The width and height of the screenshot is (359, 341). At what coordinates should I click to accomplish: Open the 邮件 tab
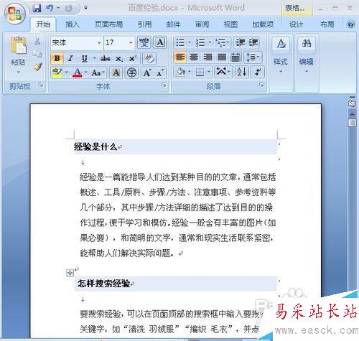[x=173, y=24]
